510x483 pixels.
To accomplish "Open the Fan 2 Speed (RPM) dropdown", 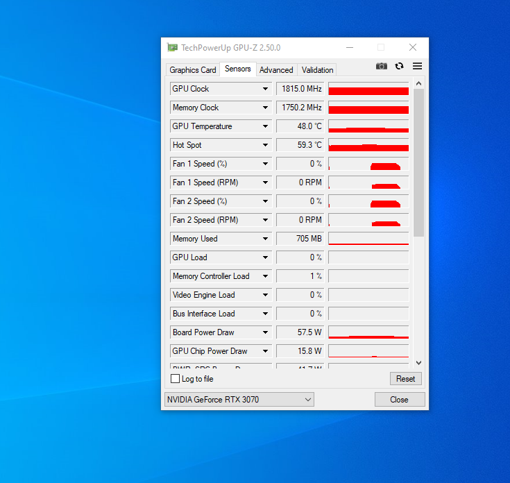I will [x=265, y=220].
